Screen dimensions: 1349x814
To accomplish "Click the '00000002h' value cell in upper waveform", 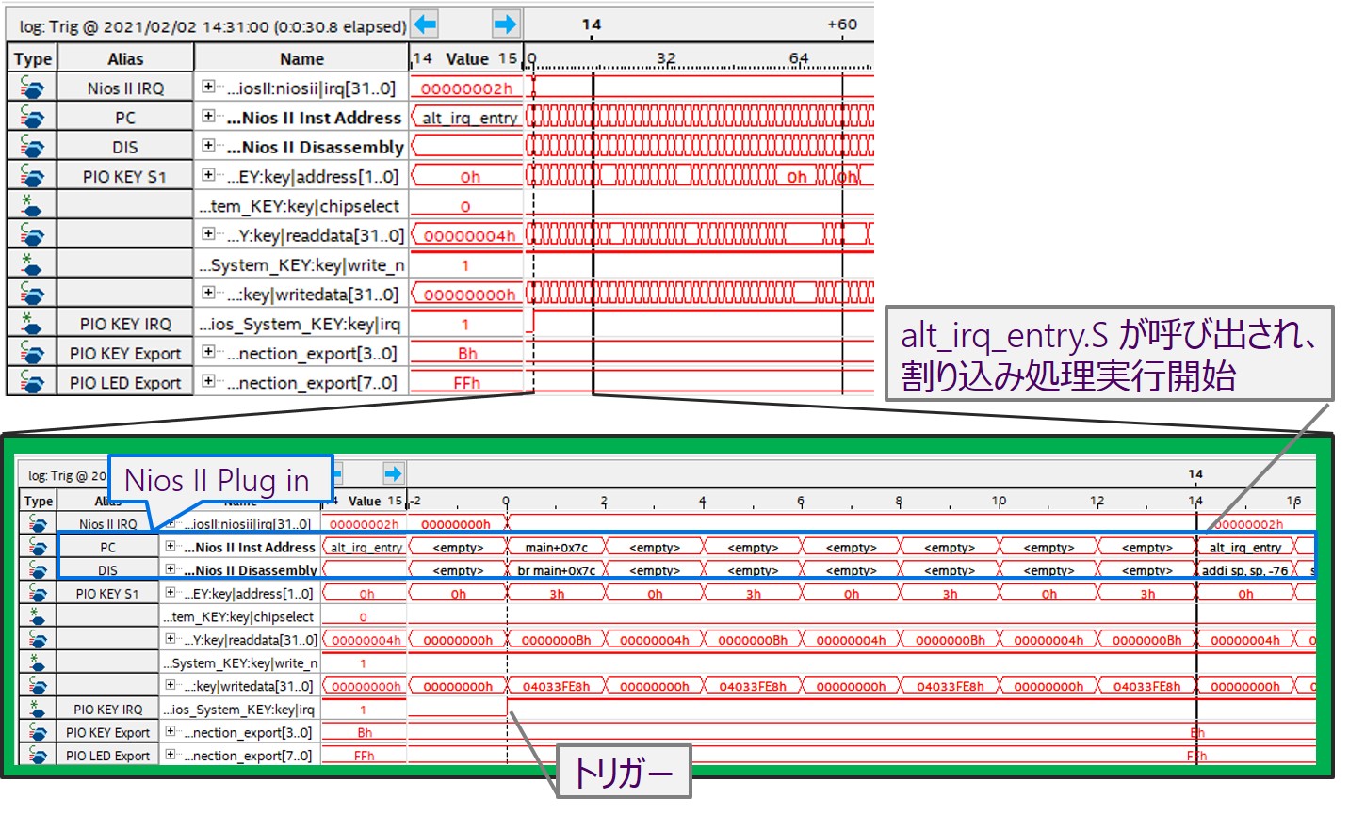I will tap(466, 88).
